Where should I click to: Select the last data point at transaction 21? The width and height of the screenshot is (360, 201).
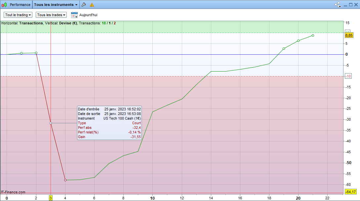click(313, 35)
